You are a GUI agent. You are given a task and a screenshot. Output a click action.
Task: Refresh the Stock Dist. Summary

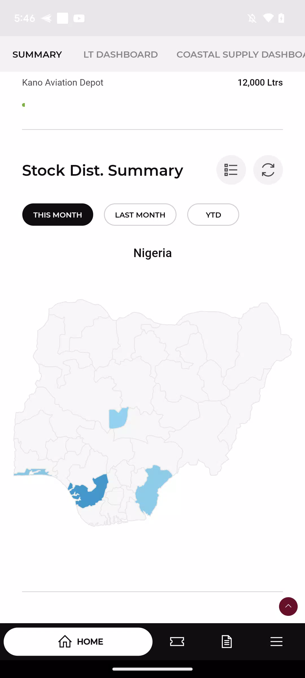click(268, 170)
